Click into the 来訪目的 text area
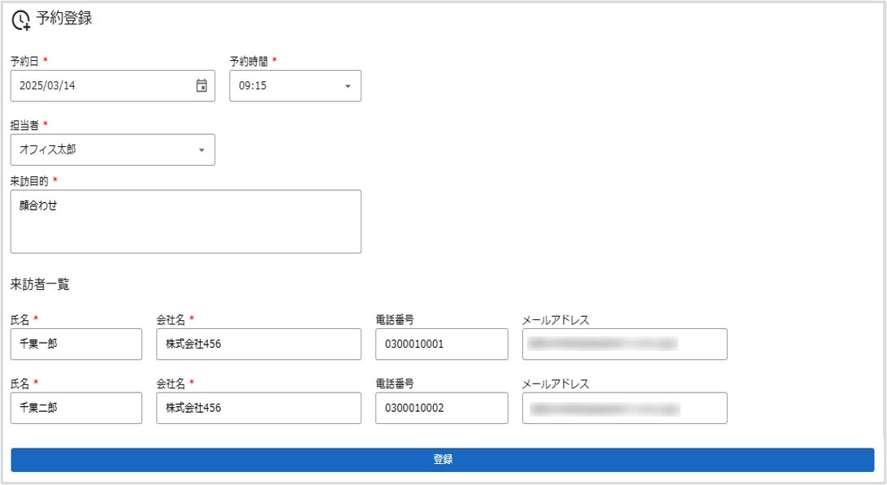The width and height of the screenshot is (887, 485). (185, 221)
